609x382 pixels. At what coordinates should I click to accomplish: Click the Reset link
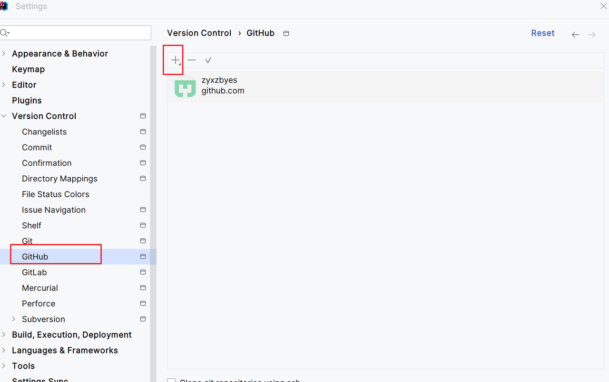click(x=543, y=33)
